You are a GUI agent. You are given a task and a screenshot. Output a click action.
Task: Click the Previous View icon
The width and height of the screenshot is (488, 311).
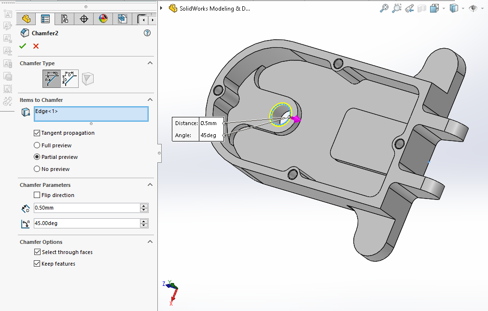click(409, 8)
